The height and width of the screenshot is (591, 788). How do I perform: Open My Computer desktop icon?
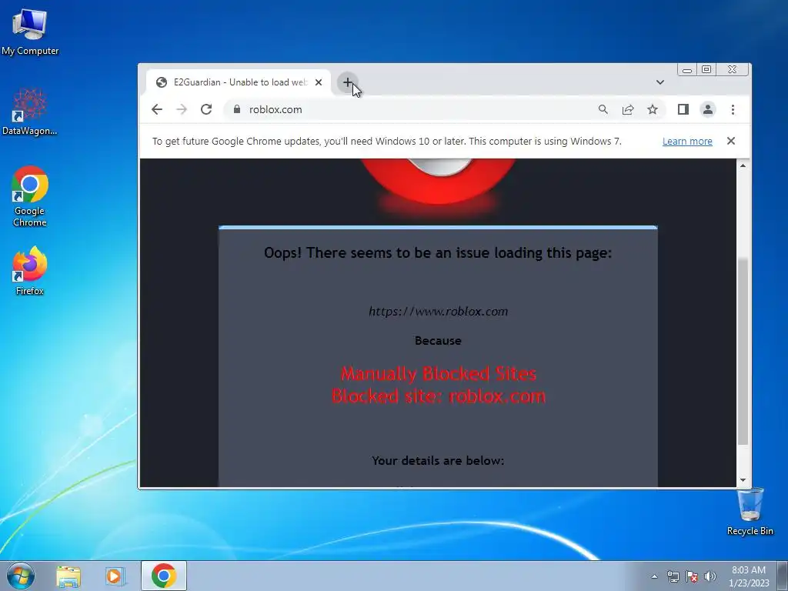30,32
